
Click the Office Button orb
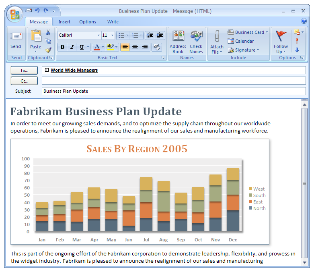(x=14, y=14)
